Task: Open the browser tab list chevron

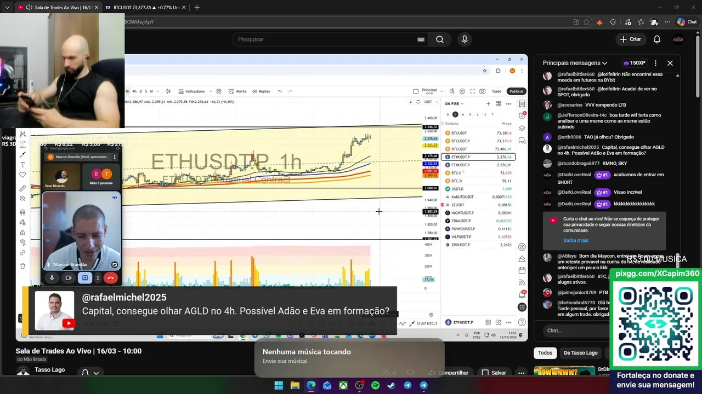Action: tap(7, 7)
